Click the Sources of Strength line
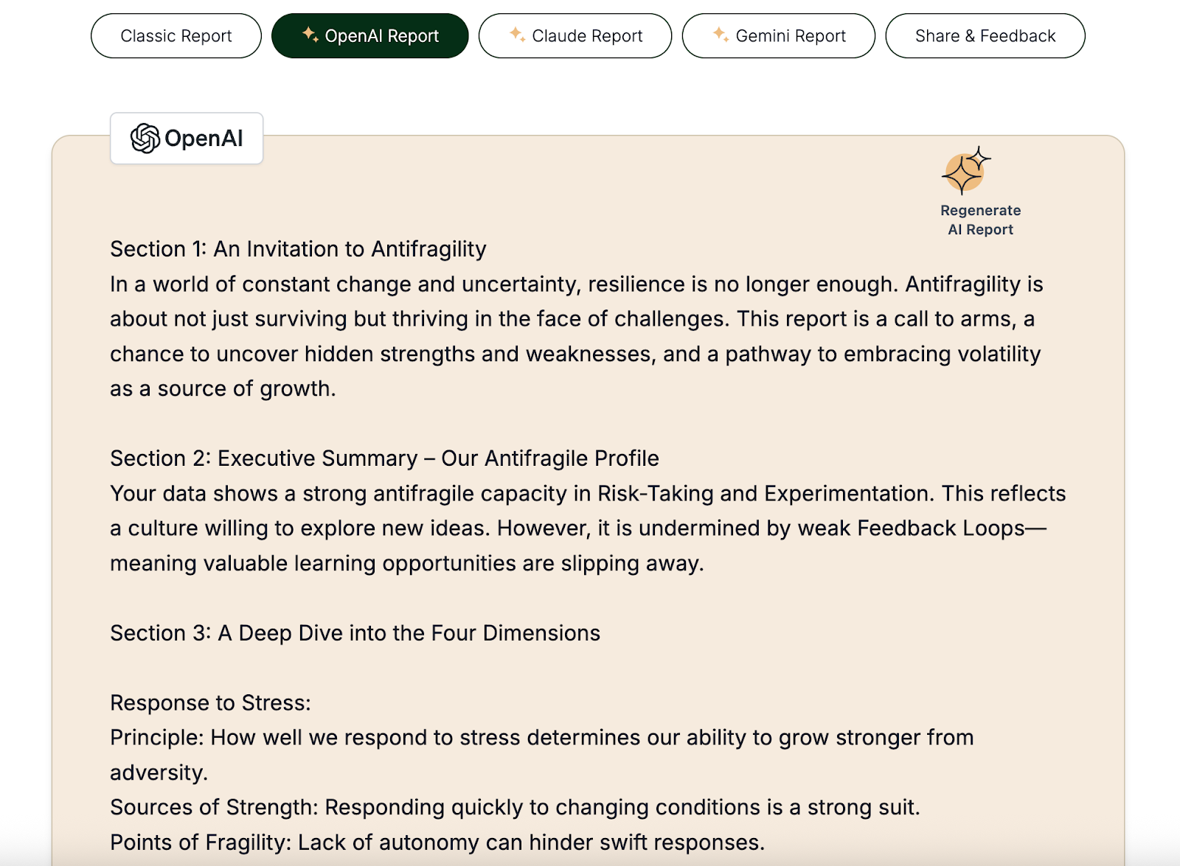Screen dimensions: 1180x866 (515, 808)
